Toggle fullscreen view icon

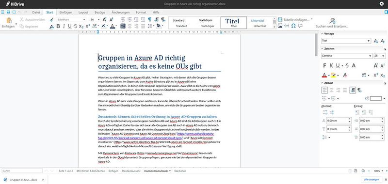[14, 12]
